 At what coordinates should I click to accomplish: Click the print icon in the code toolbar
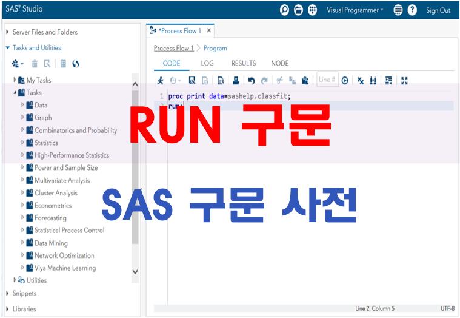tap(236, 80)
